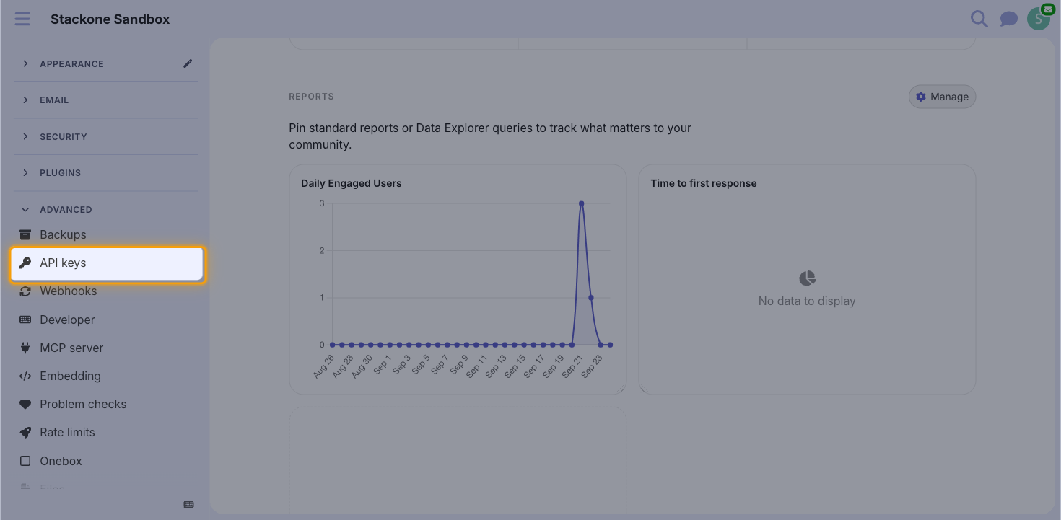Click the 'No data to display' text
1061x520 pixels.
807,301
